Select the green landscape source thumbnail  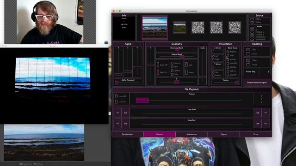coord(179,28)
